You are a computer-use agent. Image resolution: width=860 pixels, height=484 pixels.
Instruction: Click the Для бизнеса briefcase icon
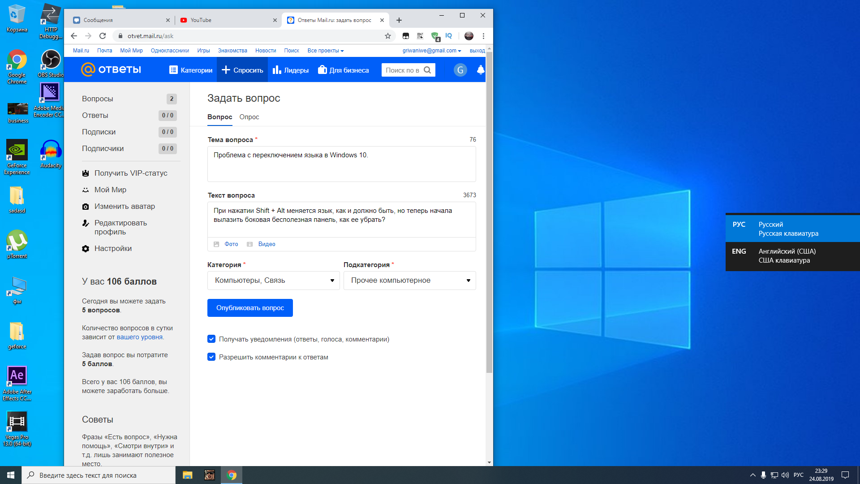(323, 70)
